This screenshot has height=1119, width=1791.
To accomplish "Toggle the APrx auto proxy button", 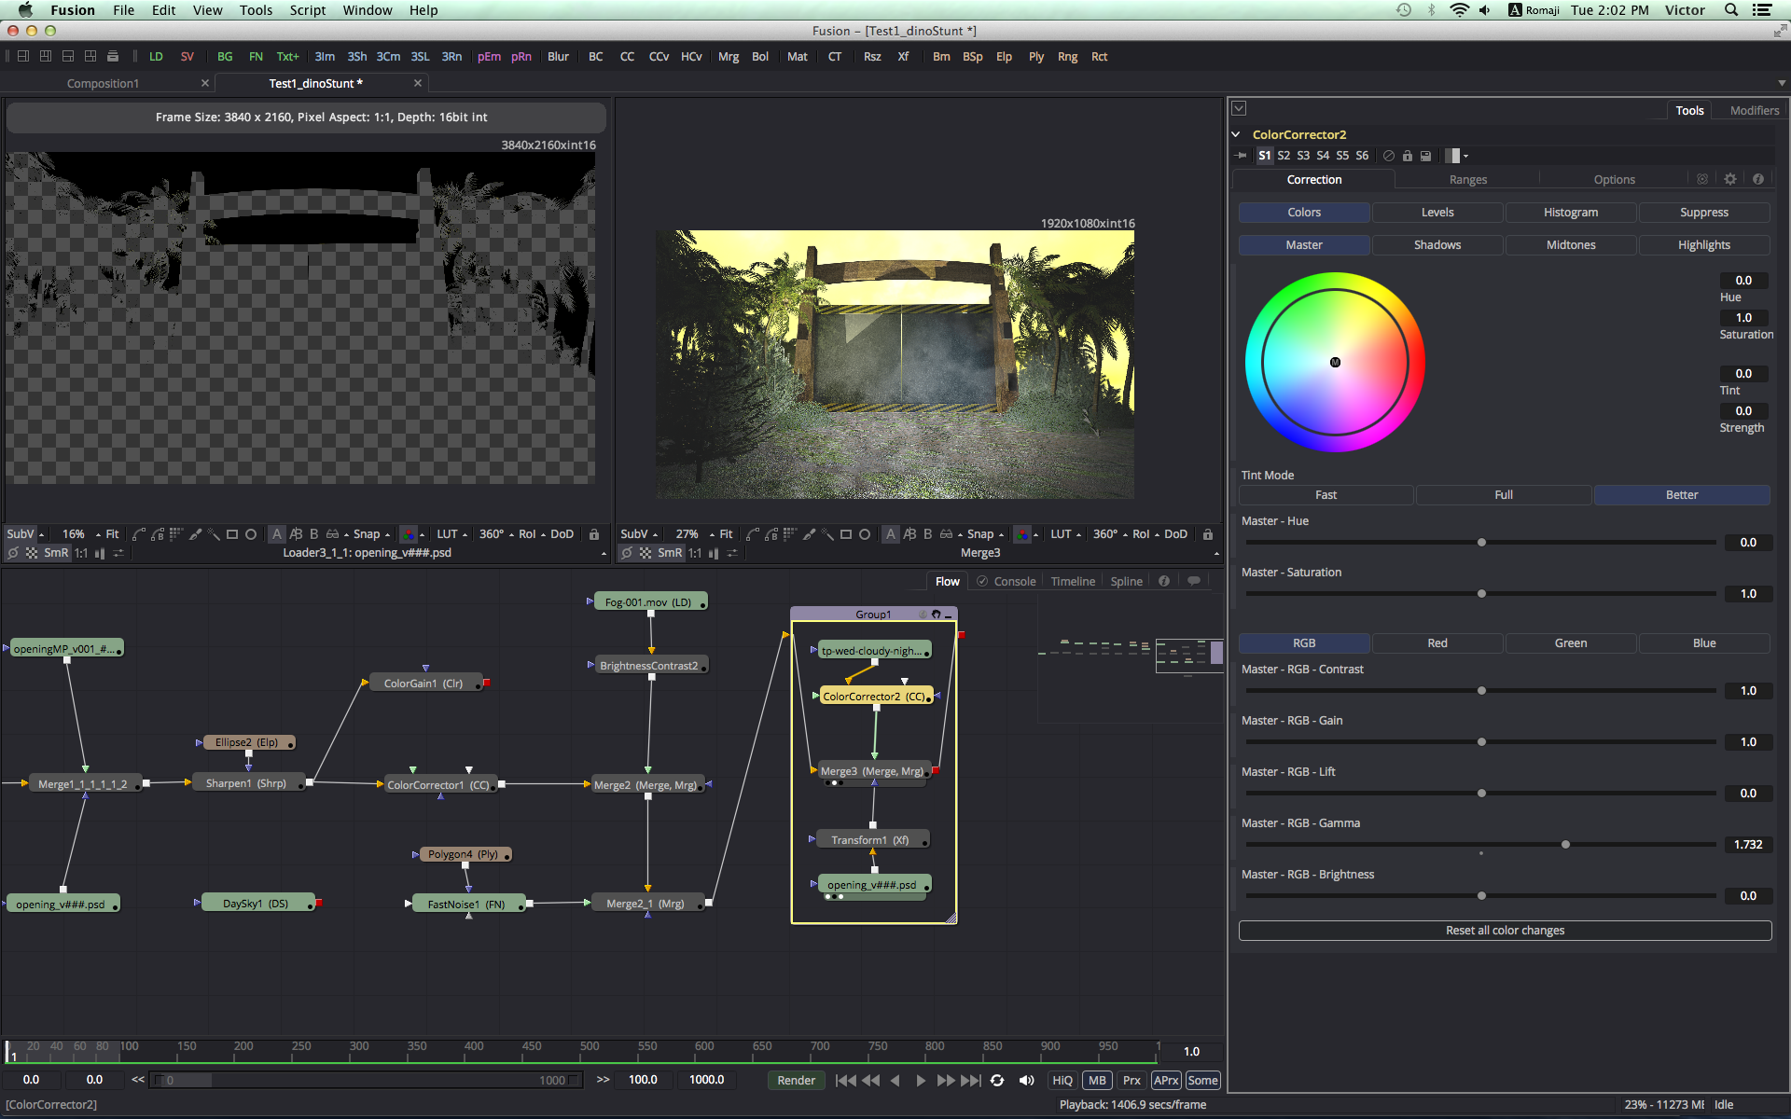I will pyautogui.click(x=1166, y=1080).
